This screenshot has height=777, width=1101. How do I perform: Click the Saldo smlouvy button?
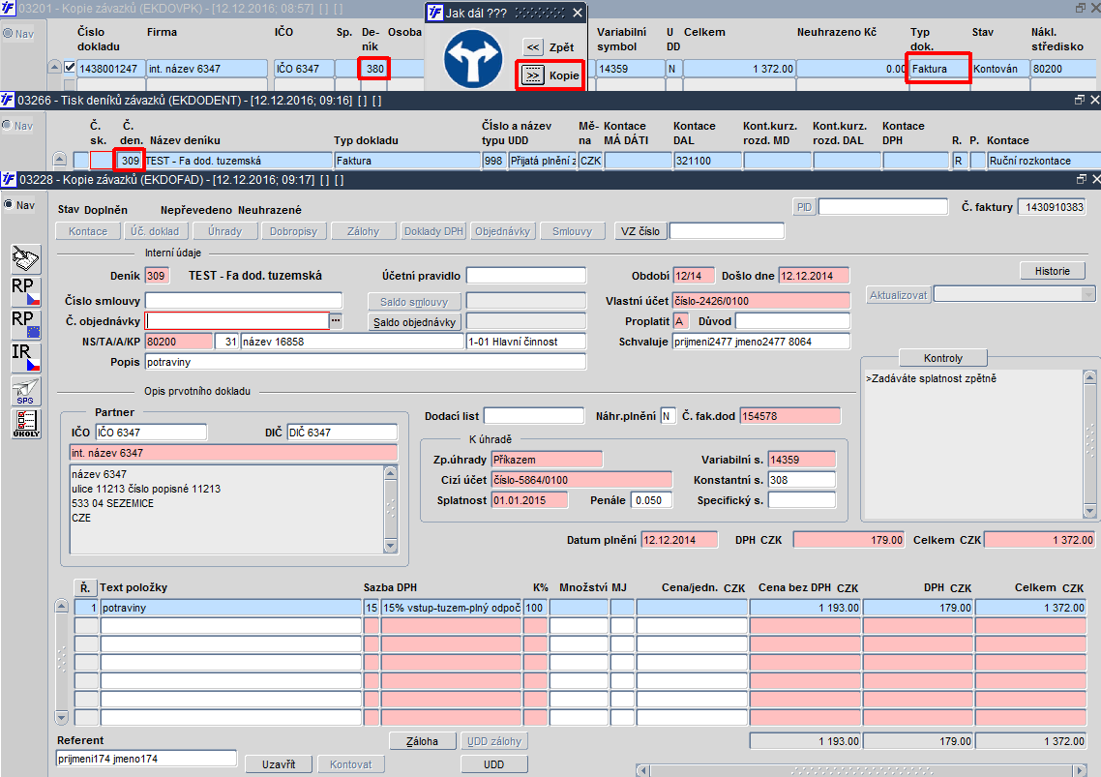(414, 302)
